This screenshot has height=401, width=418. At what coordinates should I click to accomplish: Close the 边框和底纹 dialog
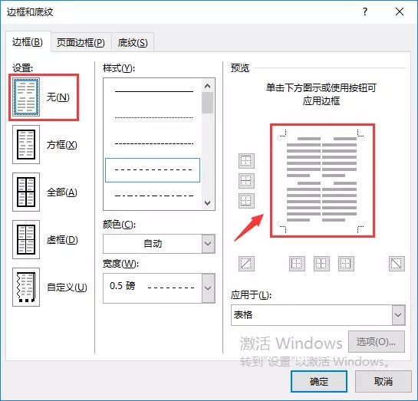point(400,12)
